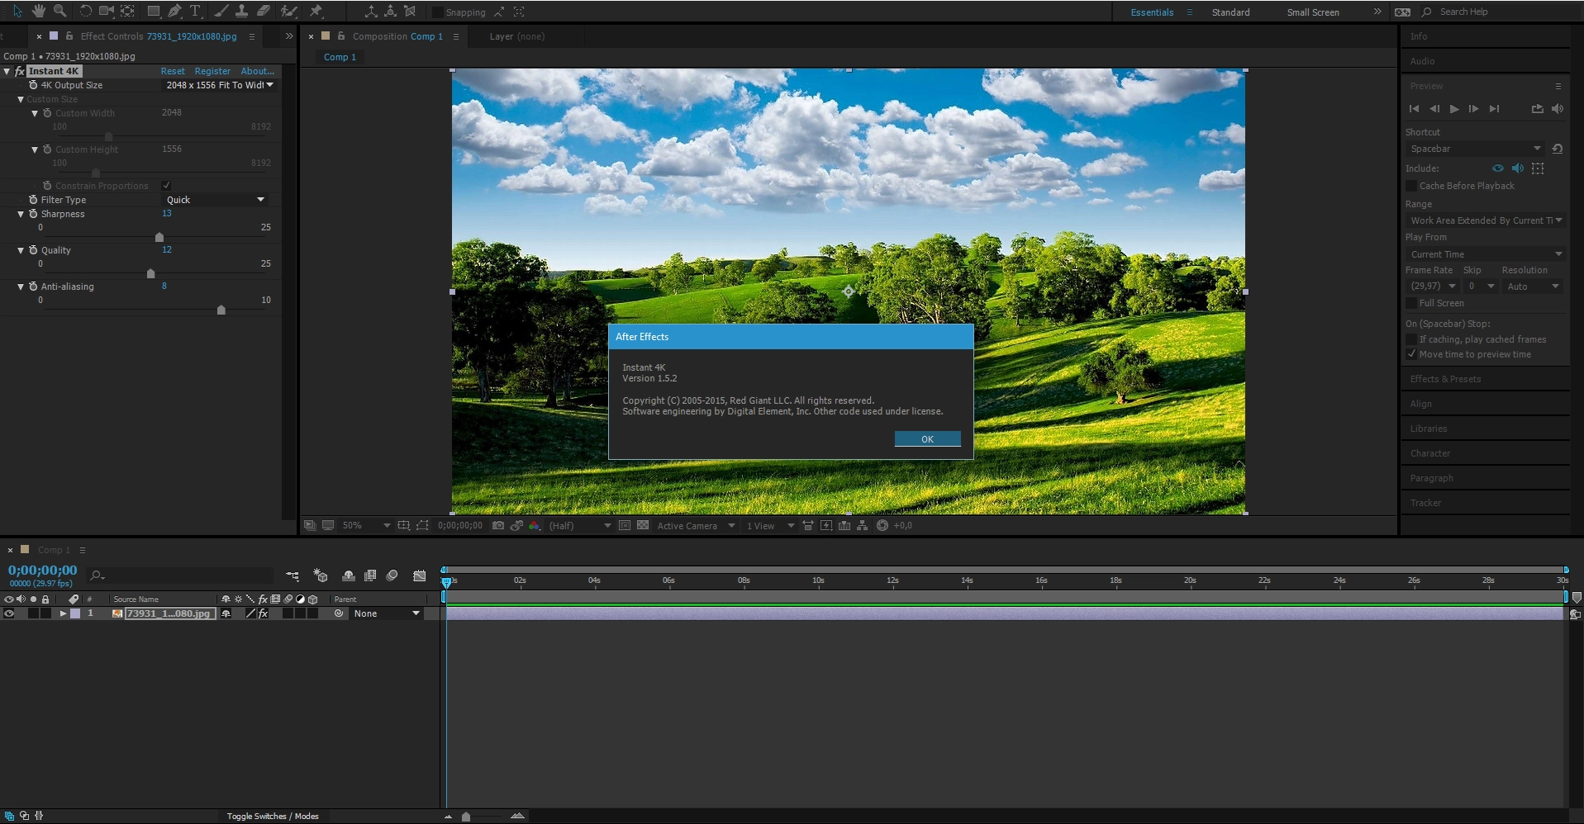Image resolution: width=1584 pixels, height=824 pixels.
Task: Select the Hand tool
Action: (38, 11)
